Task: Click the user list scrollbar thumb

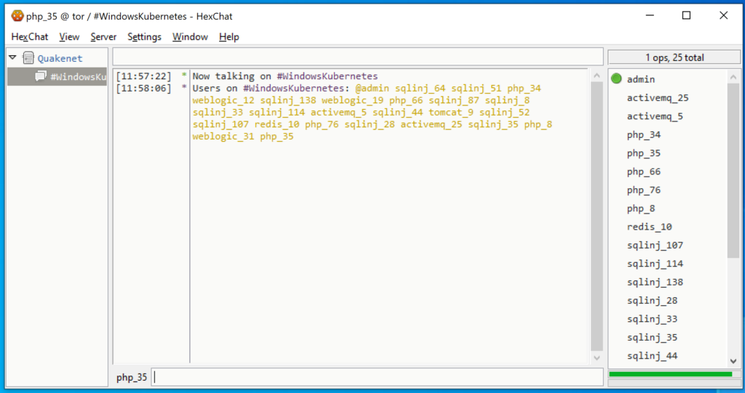Action: [x=733, y=171]
